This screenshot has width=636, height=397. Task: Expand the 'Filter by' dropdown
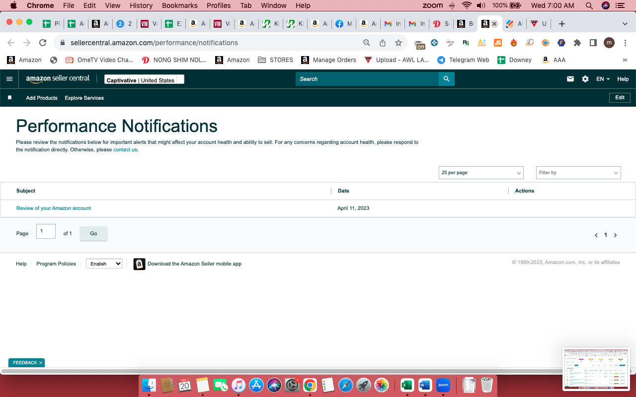[x=578, y=173]
